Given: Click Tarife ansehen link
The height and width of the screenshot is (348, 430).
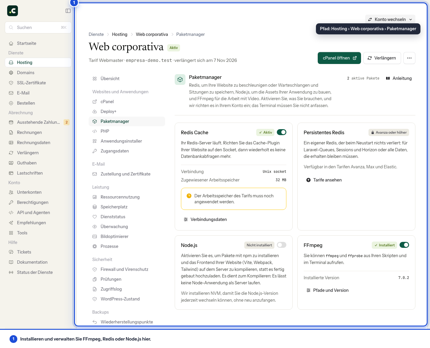Looking at the screenshot, I should coord(324,180).
